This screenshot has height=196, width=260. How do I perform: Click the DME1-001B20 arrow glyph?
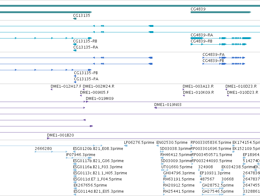pyautogui.click(x=48, y=138)
